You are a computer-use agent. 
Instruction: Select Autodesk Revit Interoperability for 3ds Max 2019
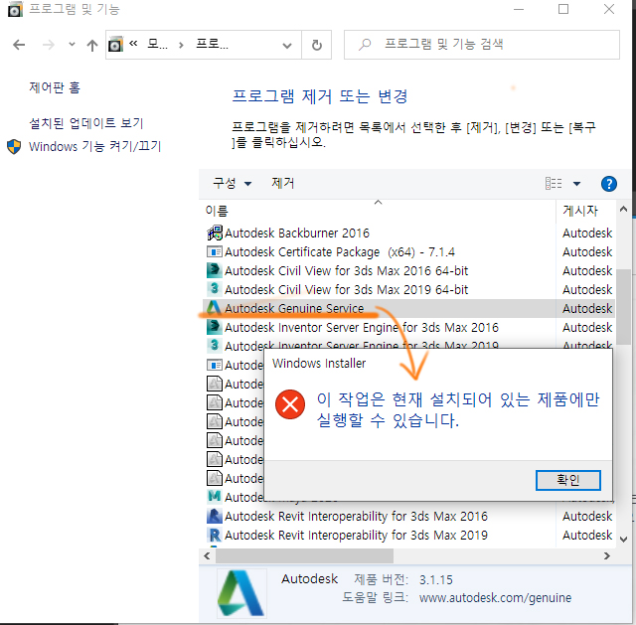click(x=356, y=535)
